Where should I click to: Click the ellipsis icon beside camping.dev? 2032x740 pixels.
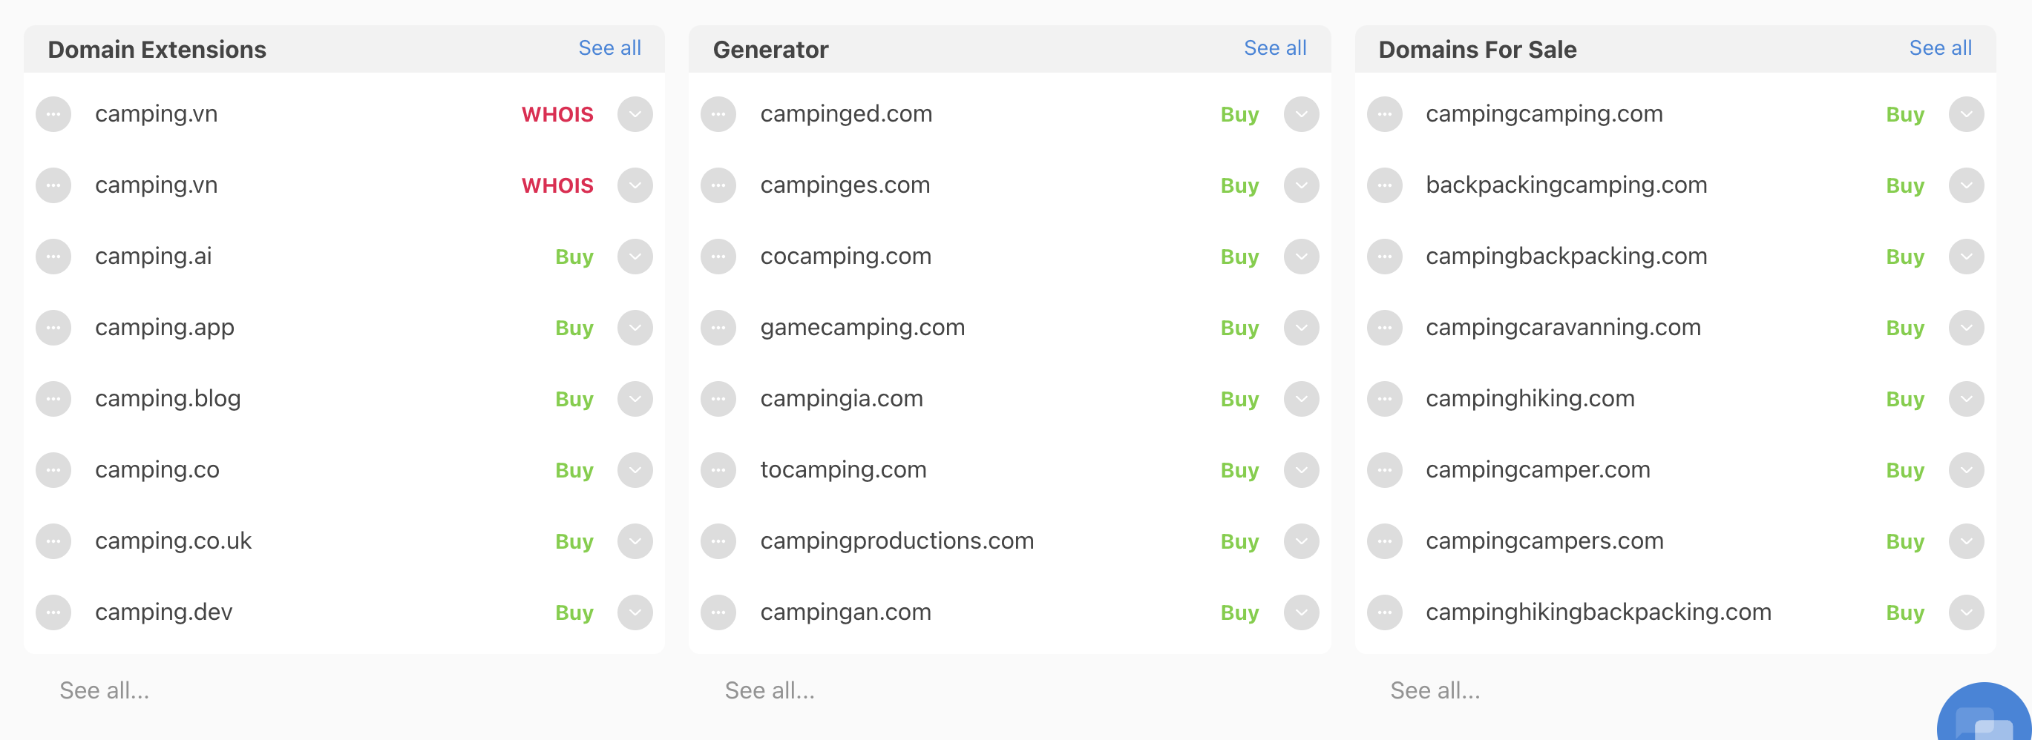coord(53,612)
